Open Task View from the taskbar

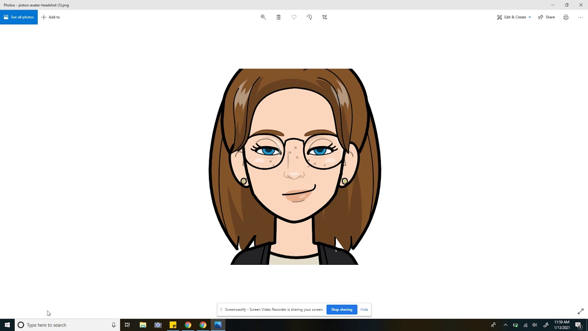pos(127,325)
